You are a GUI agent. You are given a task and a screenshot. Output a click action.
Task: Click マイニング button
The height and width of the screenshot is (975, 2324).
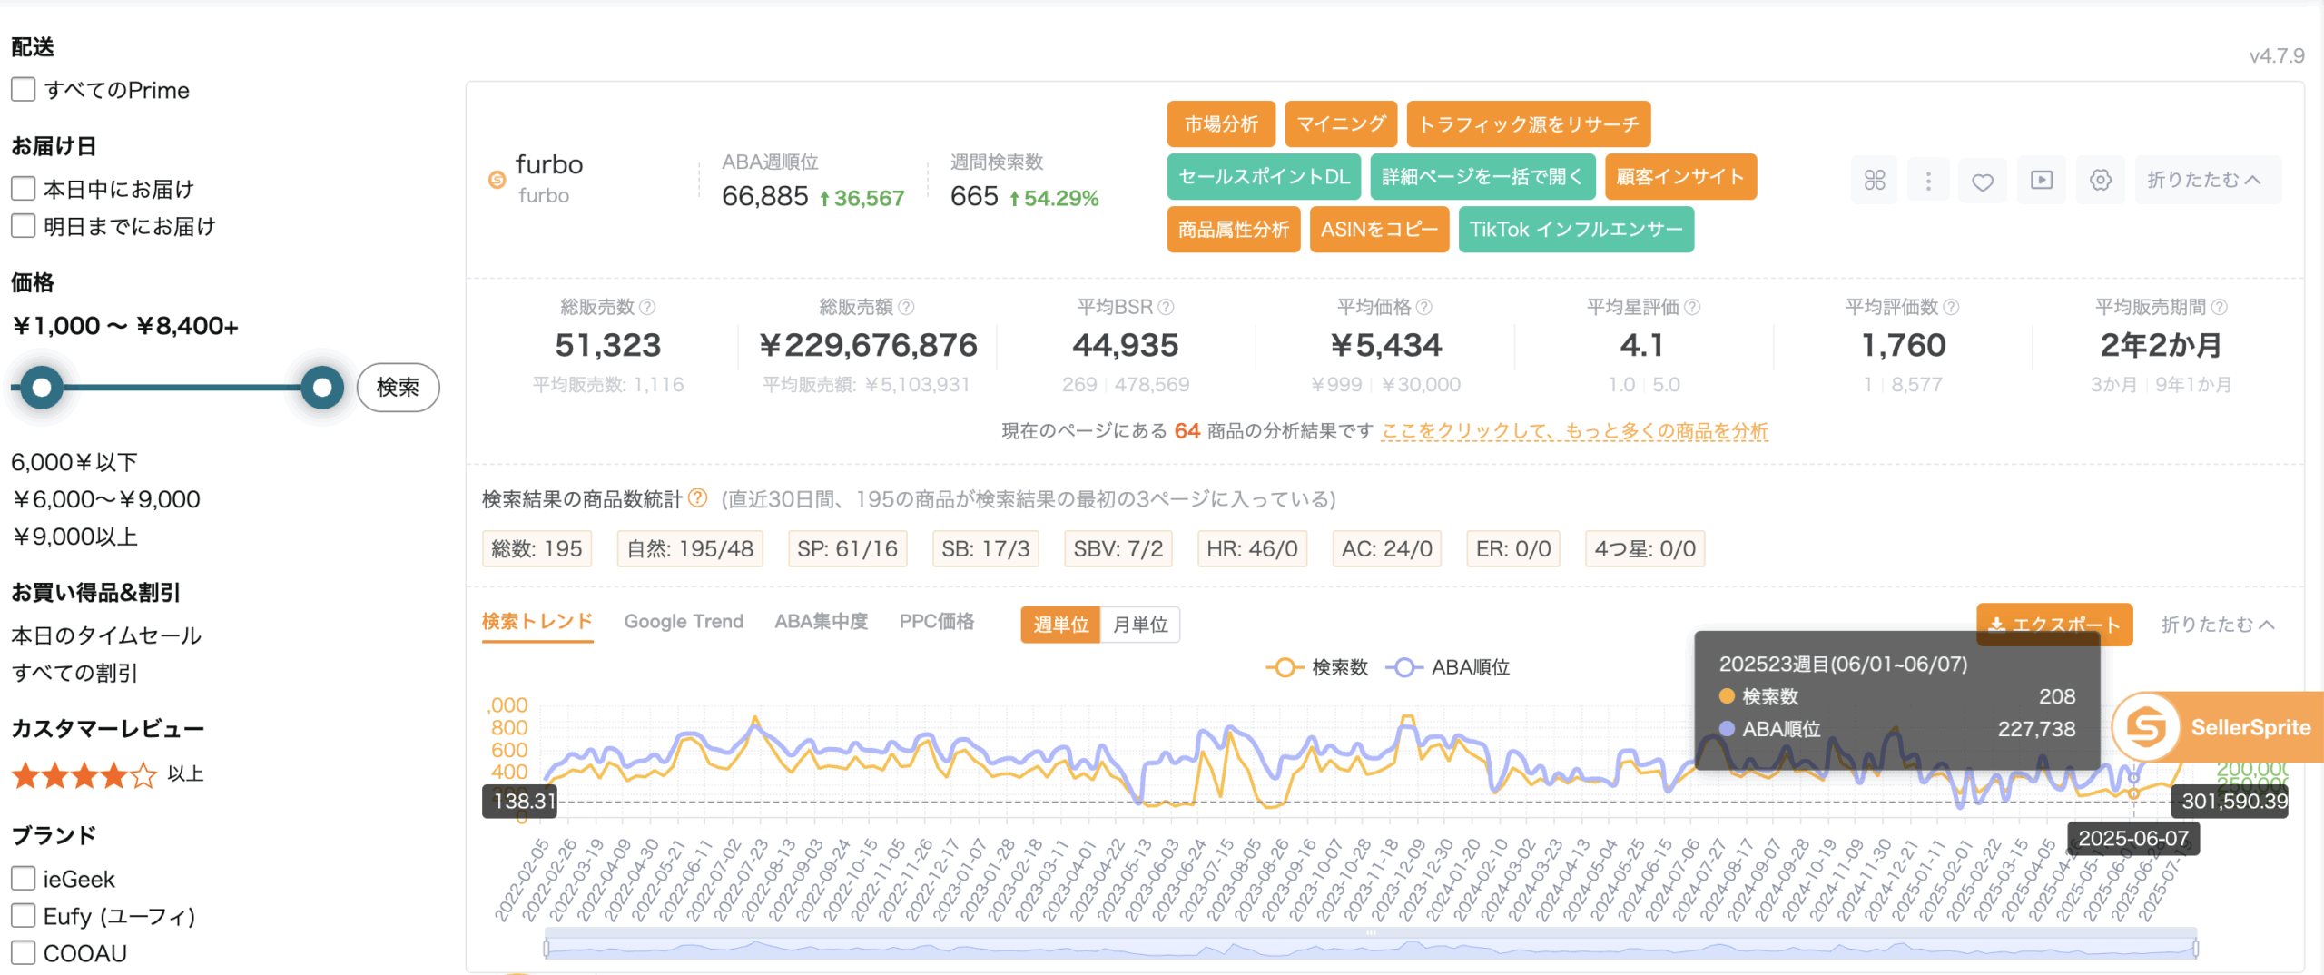click(1341, 123)
